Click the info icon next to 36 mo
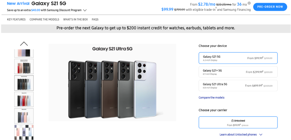Screen dimensions: 291x140 [x=249, y=3]
